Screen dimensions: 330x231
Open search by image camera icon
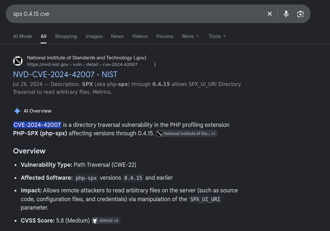300,14
